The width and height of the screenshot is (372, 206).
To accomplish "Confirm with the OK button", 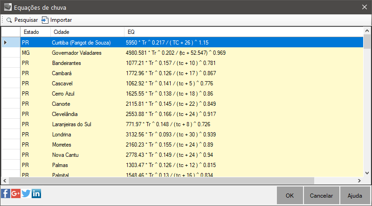I will pyautogui.click(x=289, y=195).
